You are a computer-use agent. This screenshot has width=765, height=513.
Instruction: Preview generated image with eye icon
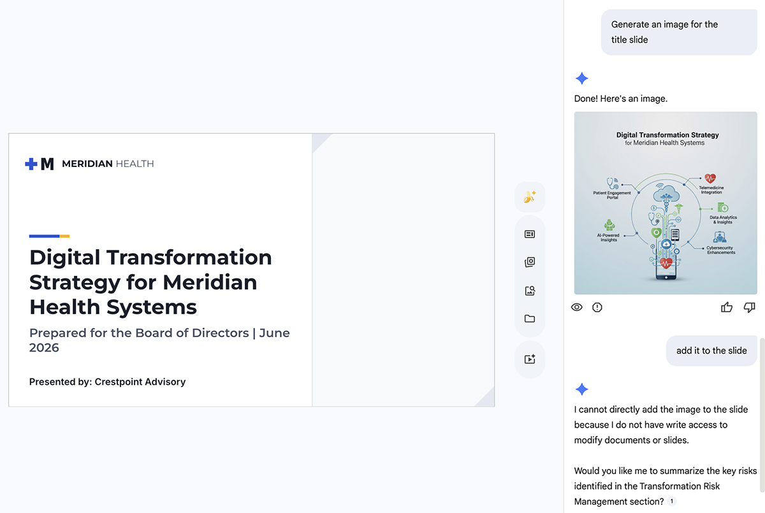point(577,307)
